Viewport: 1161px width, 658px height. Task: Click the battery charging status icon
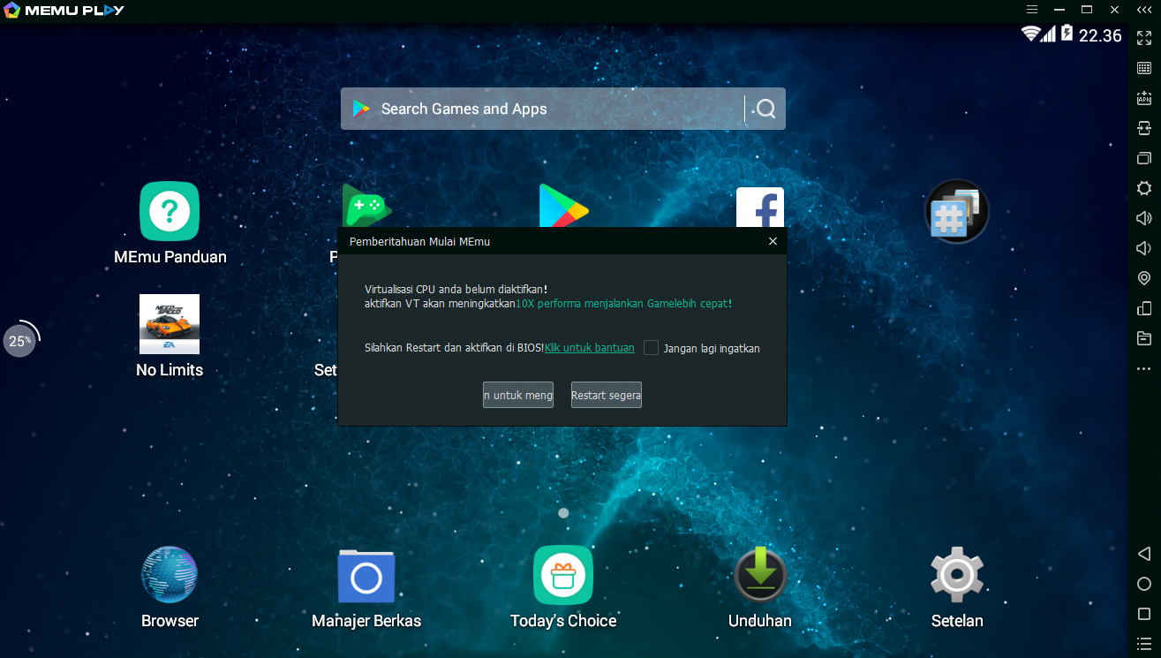(1067, 34)
